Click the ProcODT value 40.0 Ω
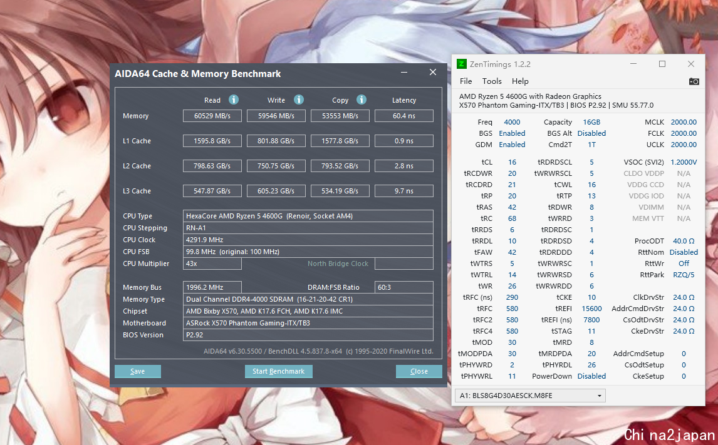 (x=684, y=241)
